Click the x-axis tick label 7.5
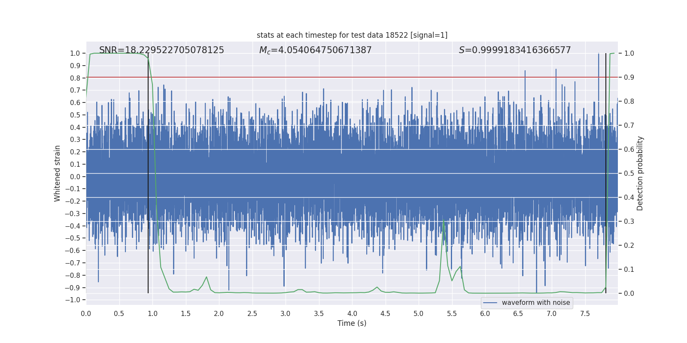Image resolution: width=687 pixels, height=343 pixels. coord(585,313)
